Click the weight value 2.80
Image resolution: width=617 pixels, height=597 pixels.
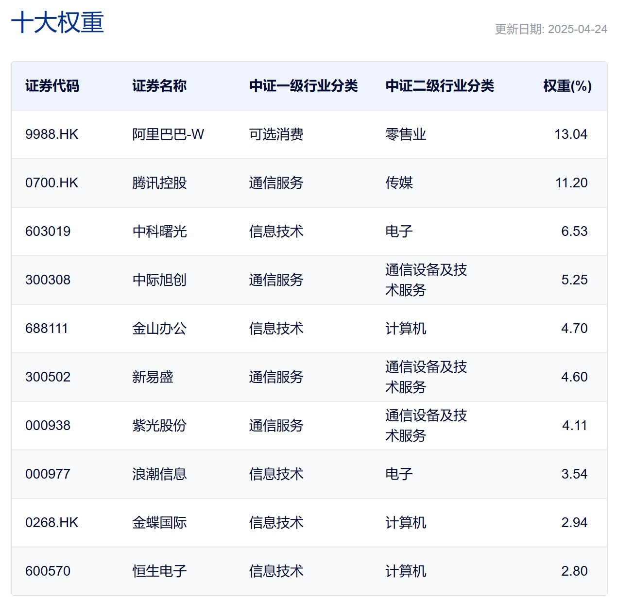click(574, 571)
